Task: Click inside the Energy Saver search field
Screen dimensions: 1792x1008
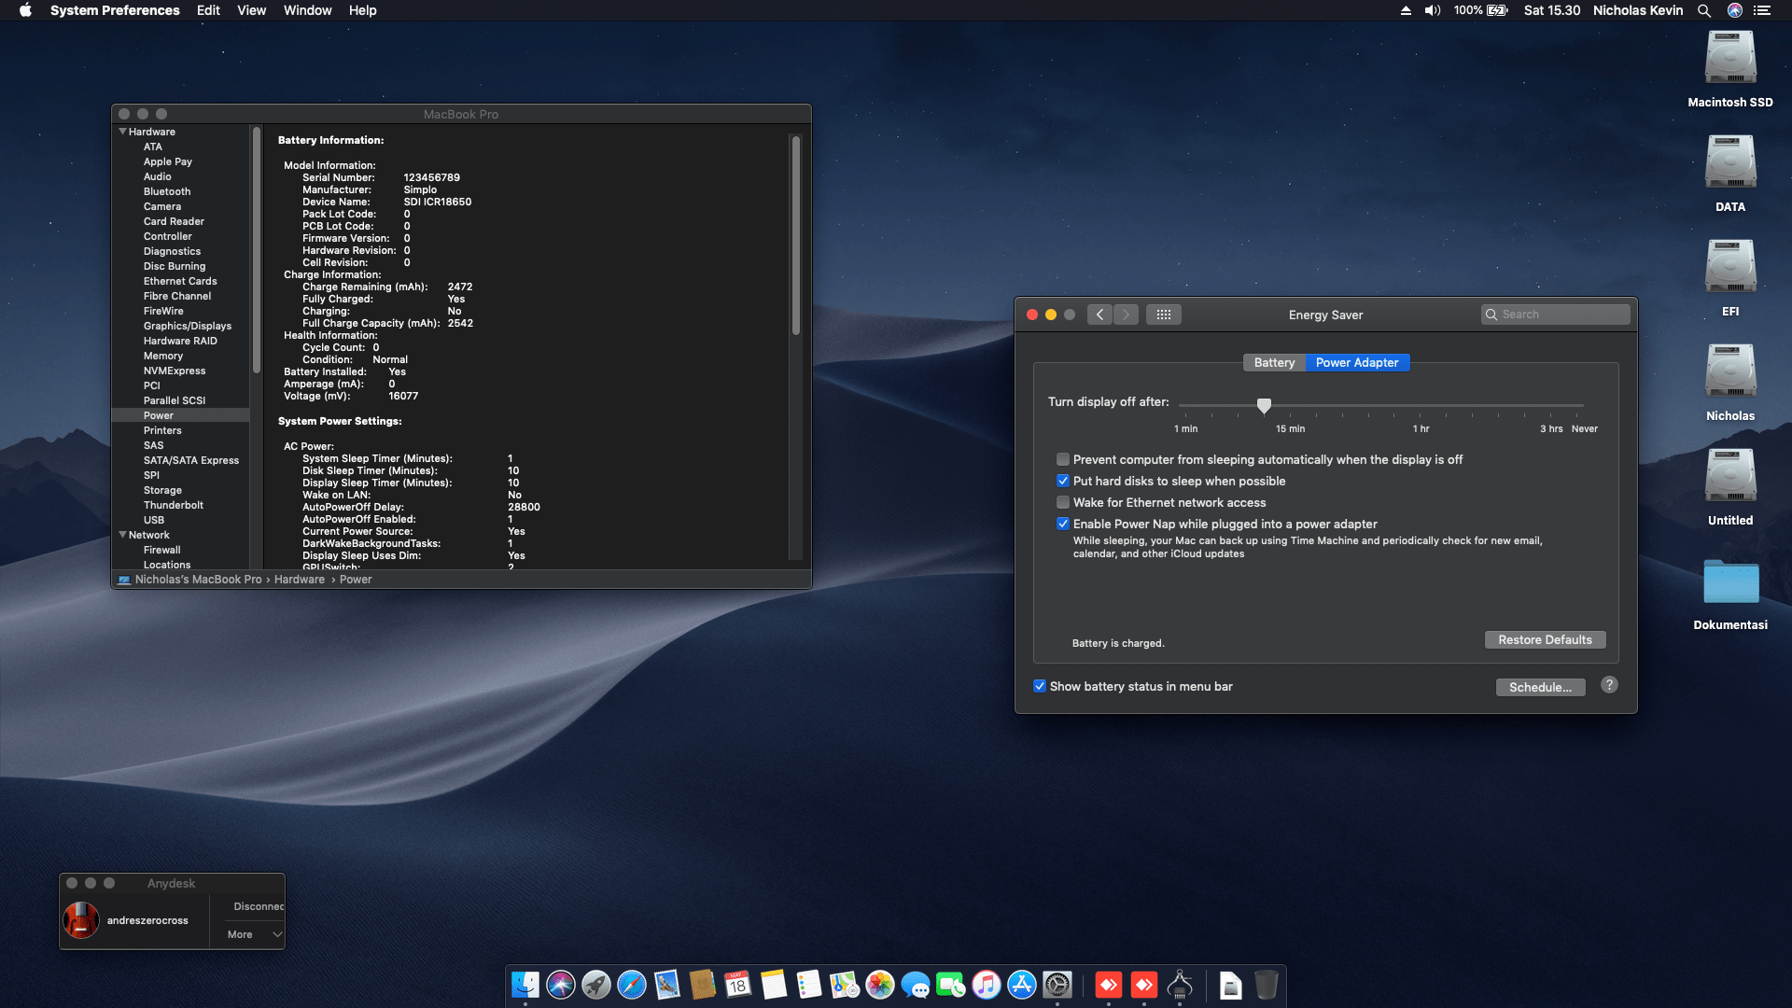Action: pos(1555,315)
